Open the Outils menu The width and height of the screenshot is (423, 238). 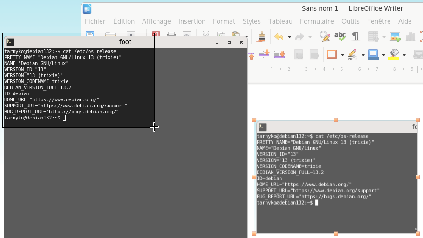(350, 21)
